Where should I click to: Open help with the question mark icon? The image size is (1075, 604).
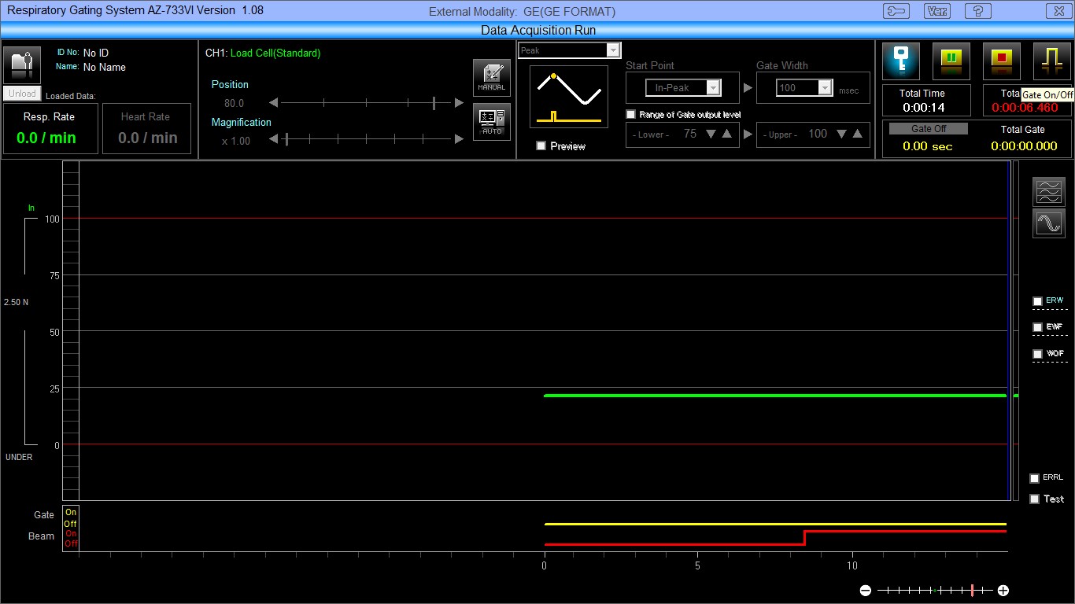click(x=978, y=11)
